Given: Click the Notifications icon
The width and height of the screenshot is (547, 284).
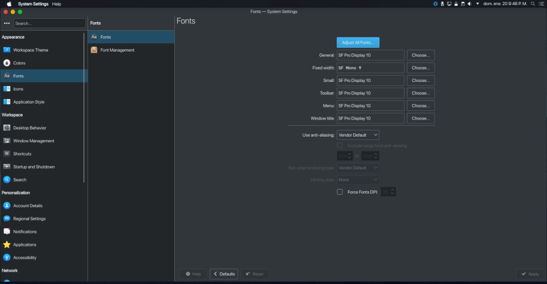Looking at the screenshot, I should [7, 232].
